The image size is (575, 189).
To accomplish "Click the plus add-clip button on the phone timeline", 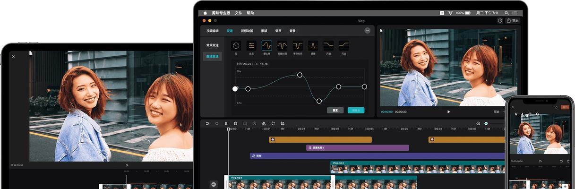I will pyautogui.click(x=565, y=187).
